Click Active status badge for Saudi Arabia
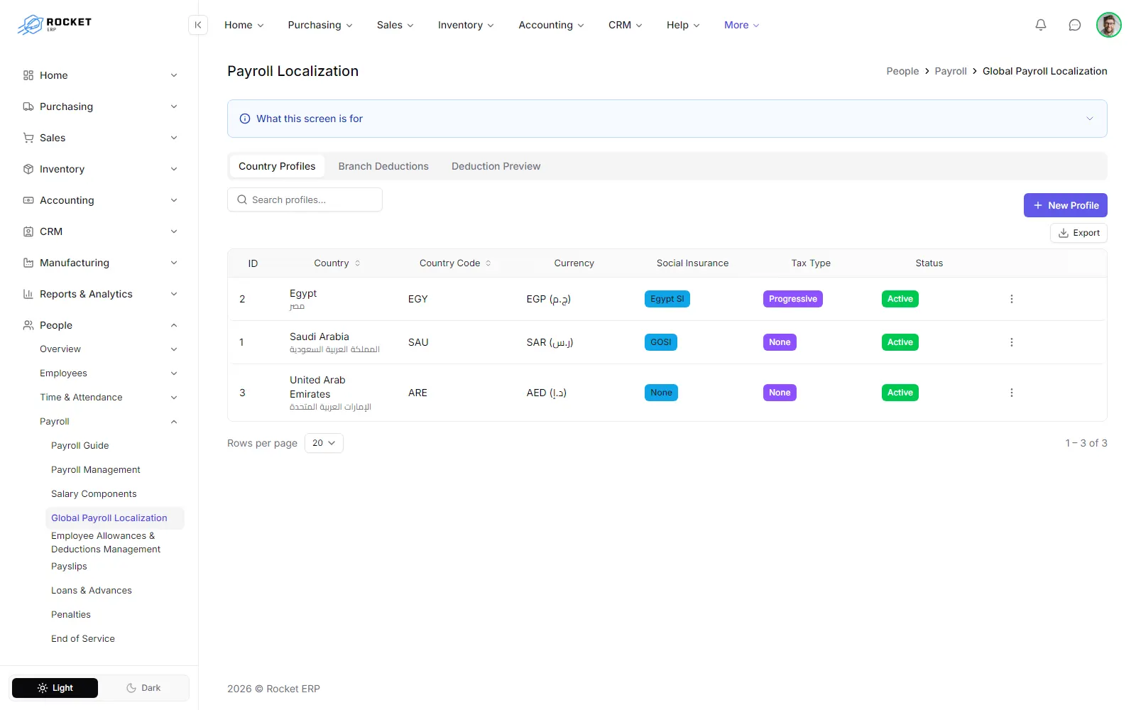 (x=900, y=342)
